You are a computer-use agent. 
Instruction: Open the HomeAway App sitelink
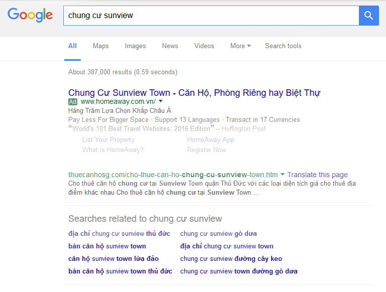(x=210, y=140)
